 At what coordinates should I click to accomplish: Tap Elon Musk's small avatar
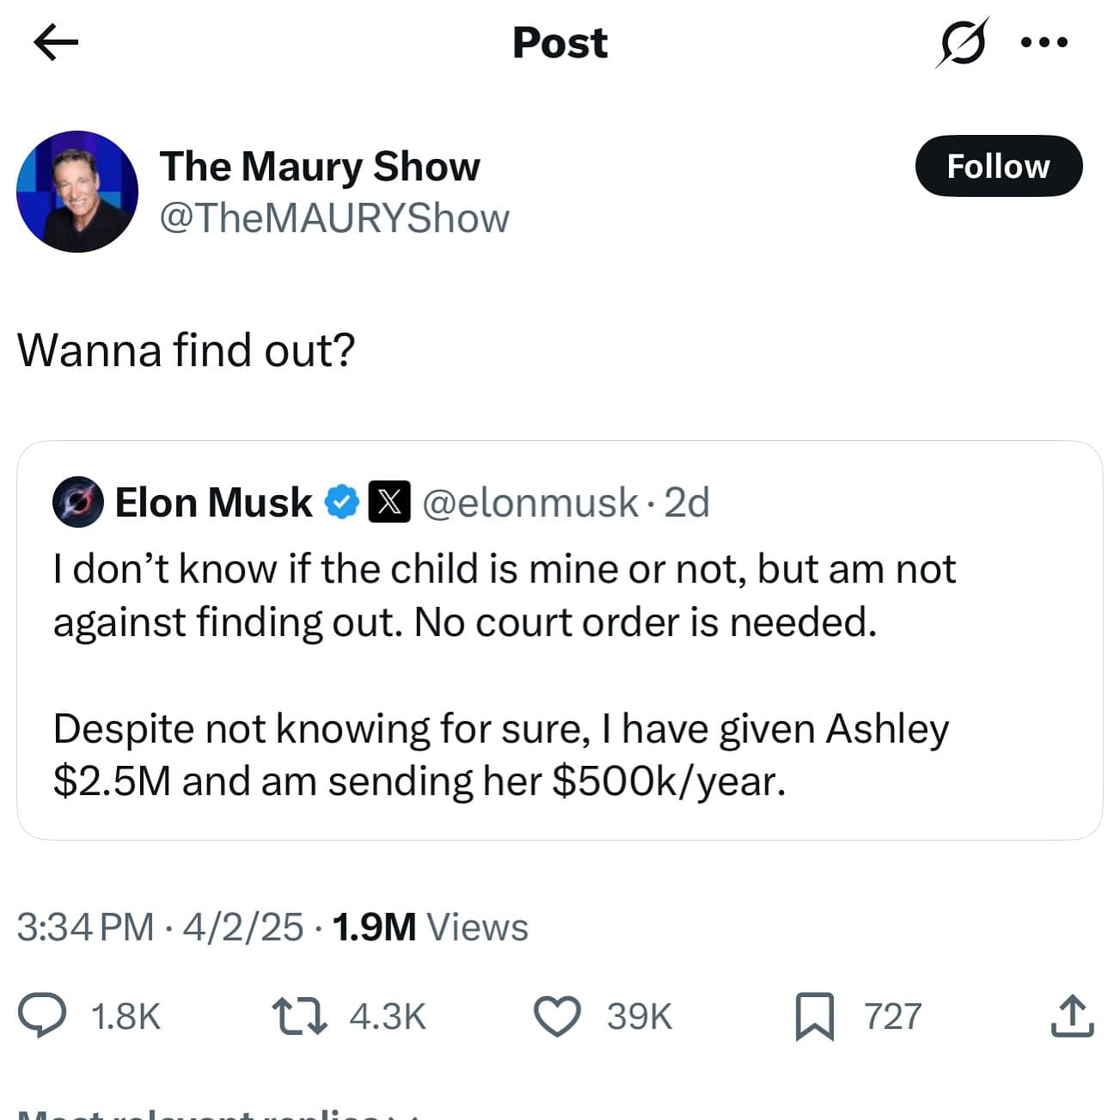click(77, 503)
